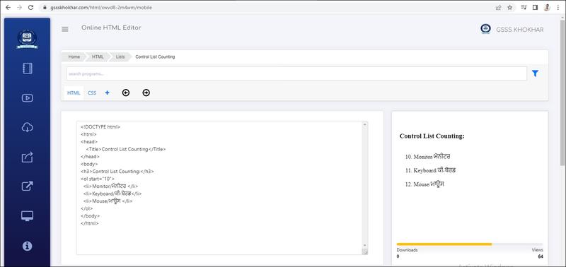Open the video player icon in sidebar
Viewport: 566px width, 267px height.
point(28,97)
